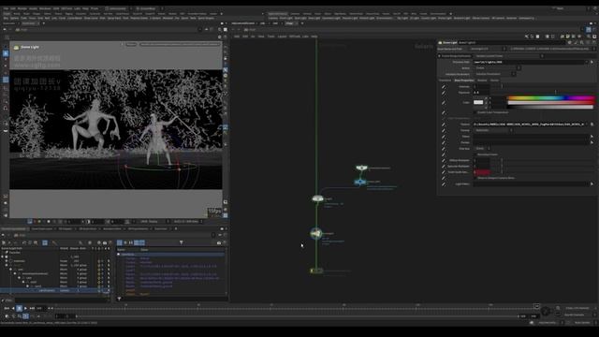Image resolution: width=599 pixels, height=337 pixels.
Task: Click the pencil icon beside Intensity
Action: coord(444,87)
